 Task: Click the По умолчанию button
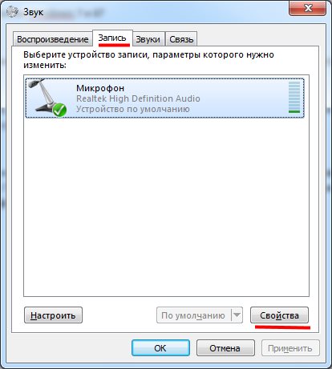(193, 315)
